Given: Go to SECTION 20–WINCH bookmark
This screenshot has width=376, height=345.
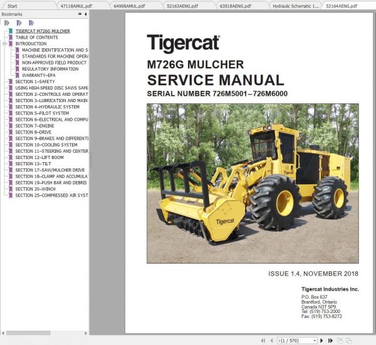Looking at the screenshot, I should tap(36, 189).
